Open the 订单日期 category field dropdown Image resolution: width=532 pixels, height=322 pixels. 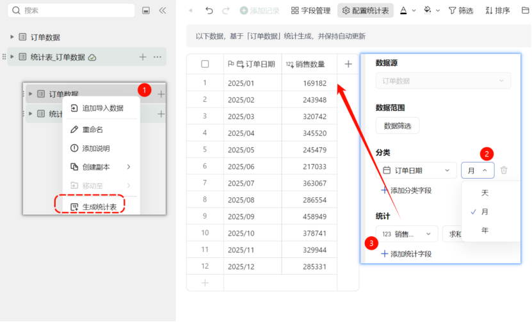pos(416,170)
